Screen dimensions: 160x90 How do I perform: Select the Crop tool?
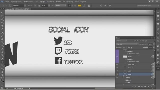point(2,26)
